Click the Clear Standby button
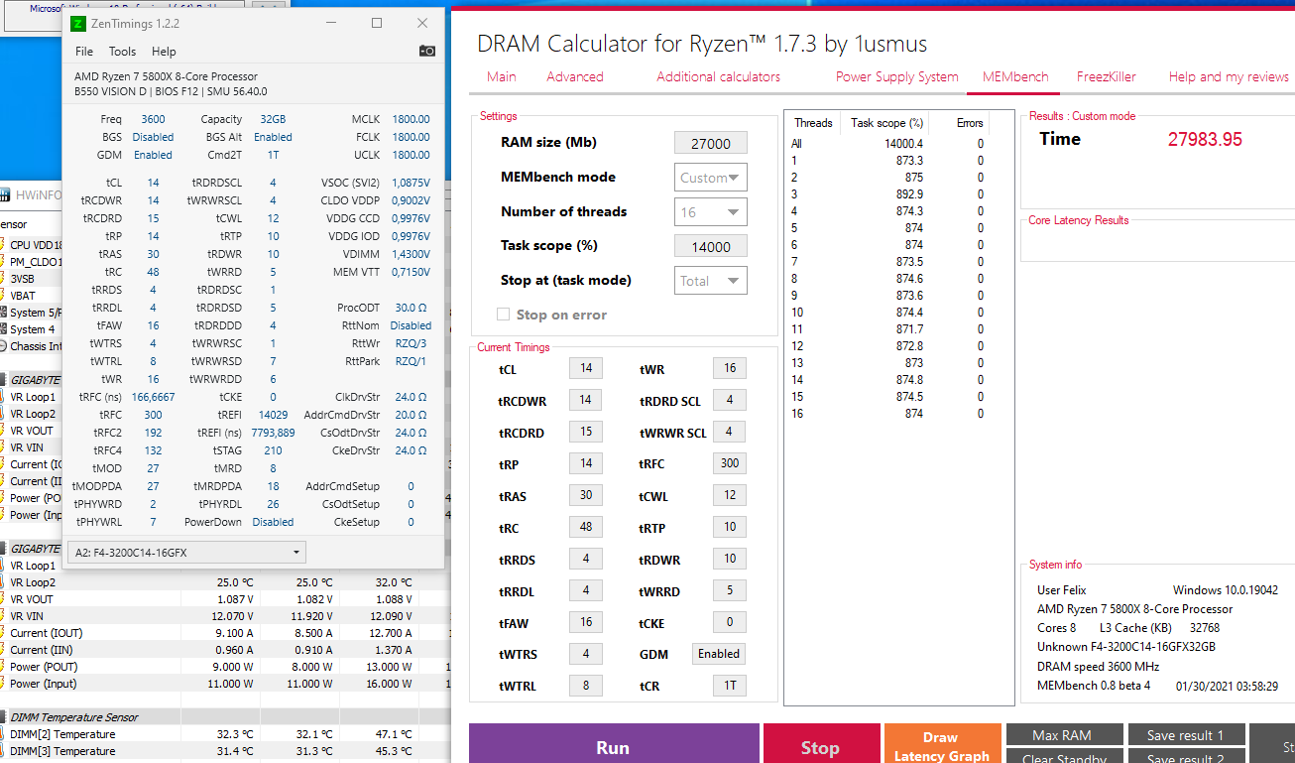This screenshot has width=1295, height=763. coord(1064,757)
